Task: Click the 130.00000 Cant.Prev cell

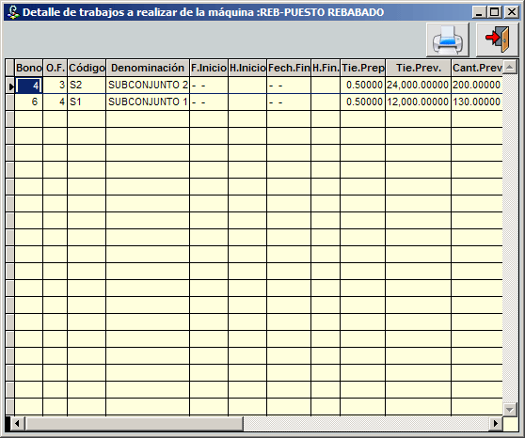Action: tap(477, 102)
